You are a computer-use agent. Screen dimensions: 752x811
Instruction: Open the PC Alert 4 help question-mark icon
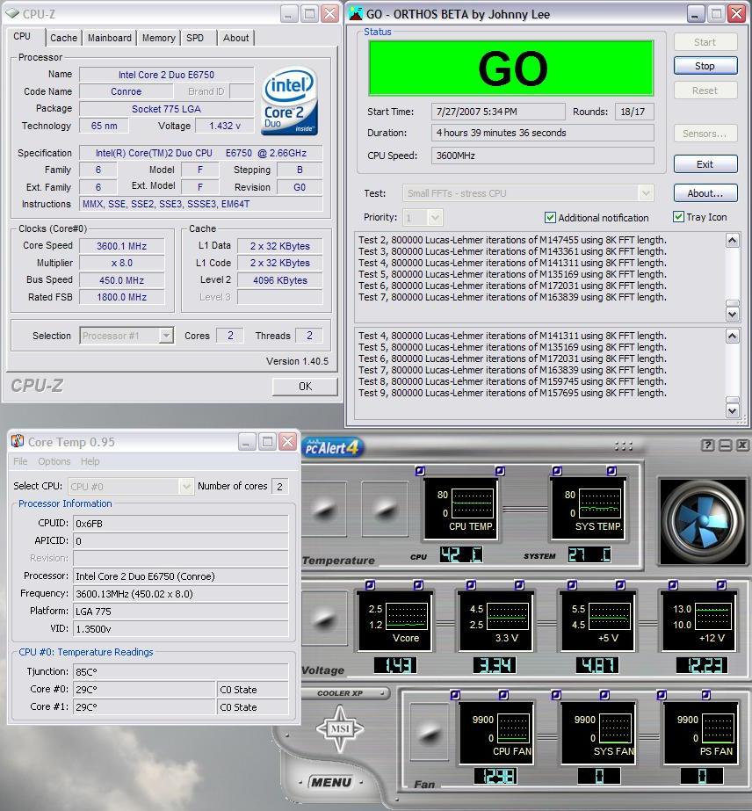click(708, 445)
